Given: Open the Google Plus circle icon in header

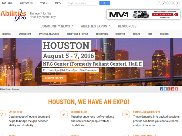Looking at the screenshot, I should (168, 3).
